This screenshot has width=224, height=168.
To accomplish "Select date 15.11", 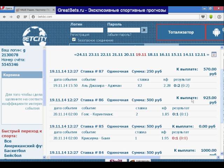I will [x=176, y=55].
